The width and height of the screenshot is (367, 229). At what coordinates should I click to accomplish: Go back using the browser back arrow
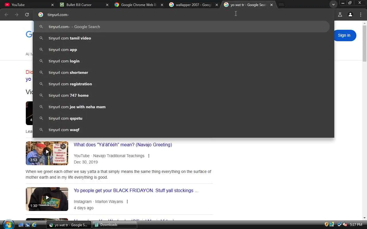tap(6, 15)
